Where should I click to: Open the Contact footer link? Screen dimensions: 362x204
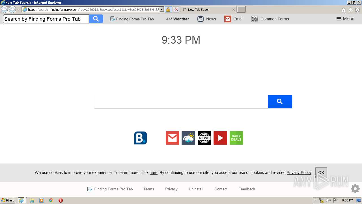click(221, 189)
